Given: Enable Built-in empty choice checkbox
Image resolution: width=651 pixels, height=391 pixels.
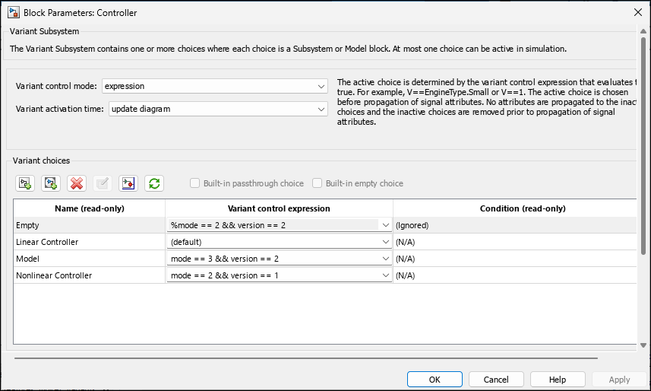Looking at the screenshot, I should tap(318, 183).
